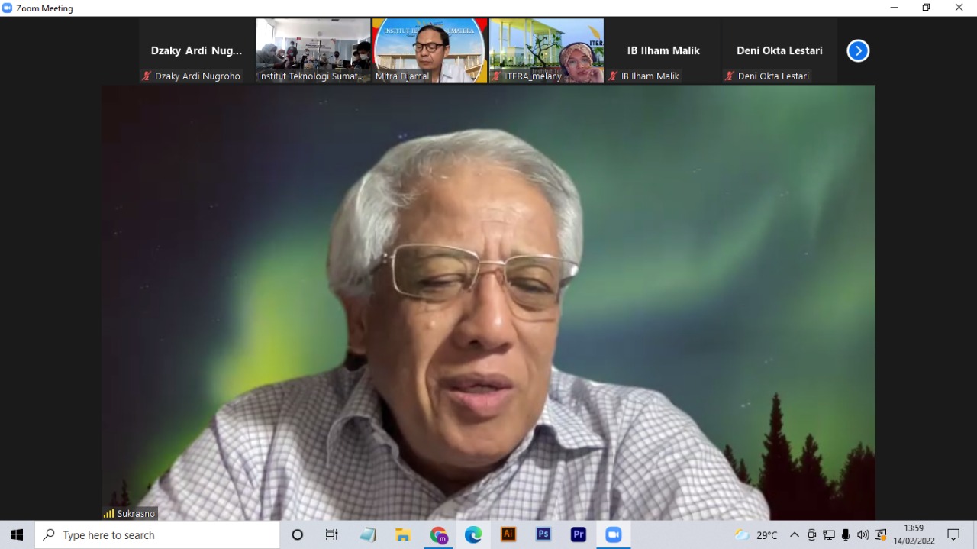Expand hidden system tray icons
Screen dimensions: 977x549
coord(795,535)
